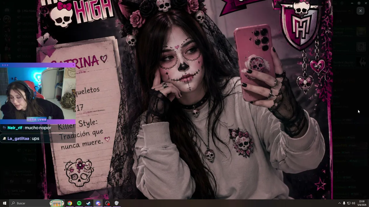Click the microphone tray icon
The height and width of the screenshot is (207, 369).
(344, 203)
